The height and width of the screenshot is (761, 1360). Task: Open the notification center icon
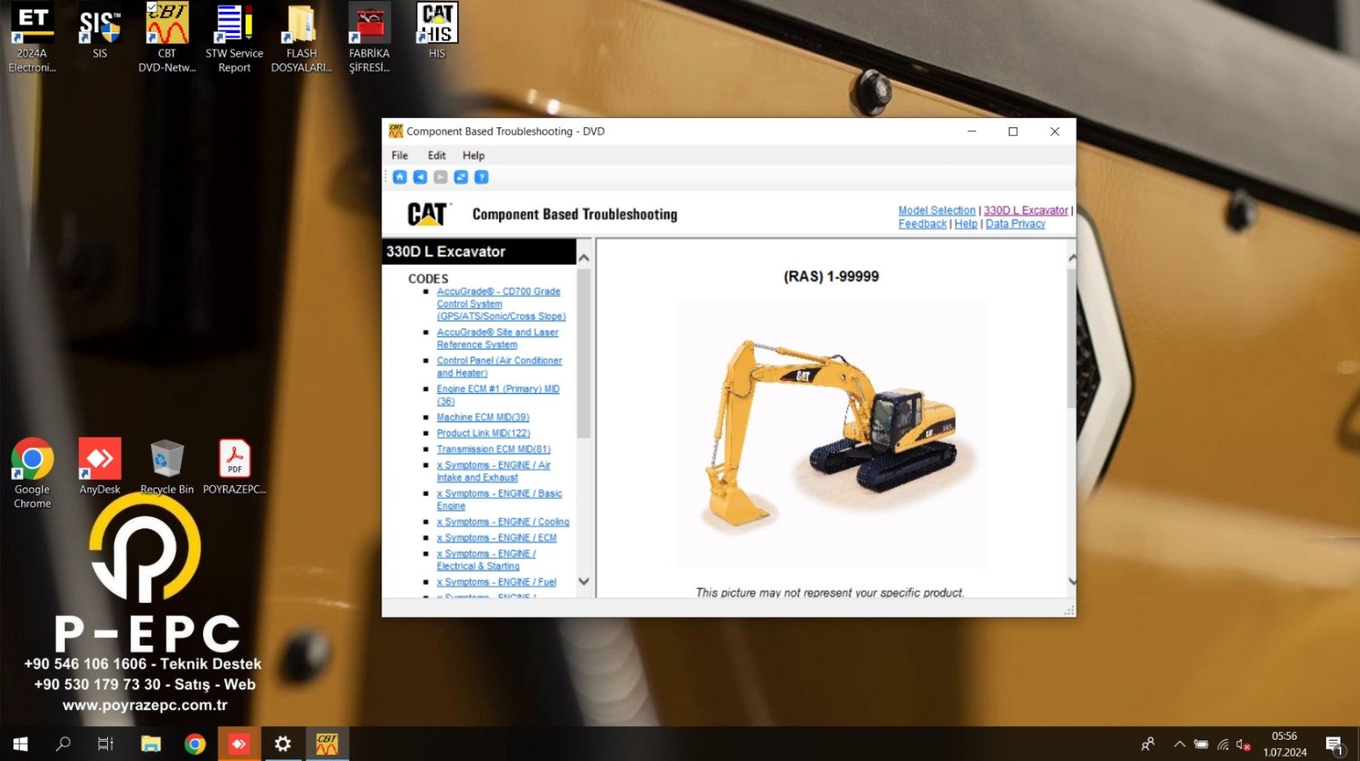[1334, 744]
